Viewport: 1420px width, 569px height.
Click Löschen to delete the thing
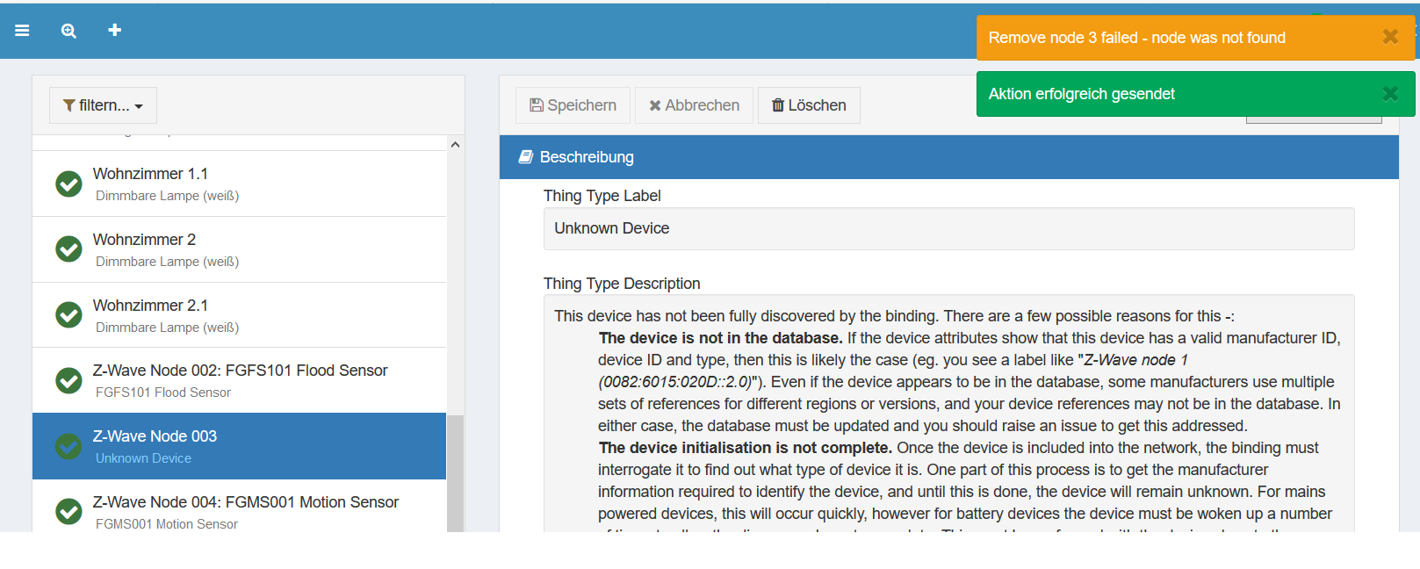pyautogui.click(x=809, y=105)
